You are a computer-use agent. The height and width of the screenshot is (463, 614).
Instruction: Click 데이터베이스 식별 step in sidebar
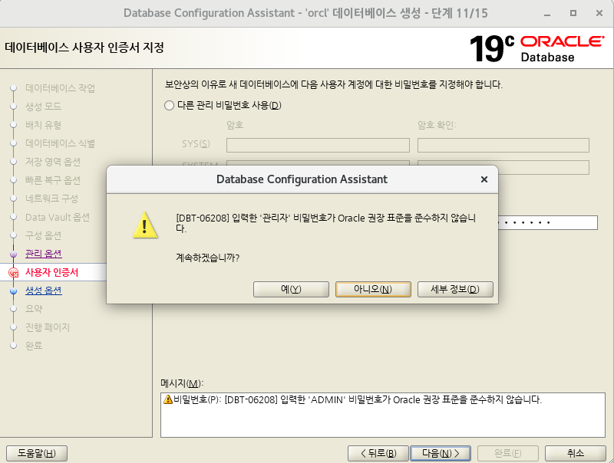[x=61, y=143]
